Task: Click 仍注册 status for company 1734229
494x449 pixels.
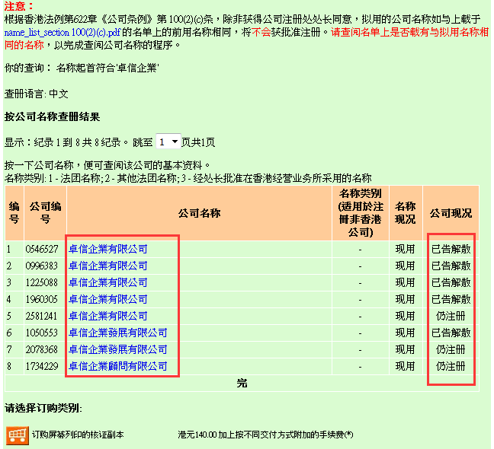Action: pos(451,366)
